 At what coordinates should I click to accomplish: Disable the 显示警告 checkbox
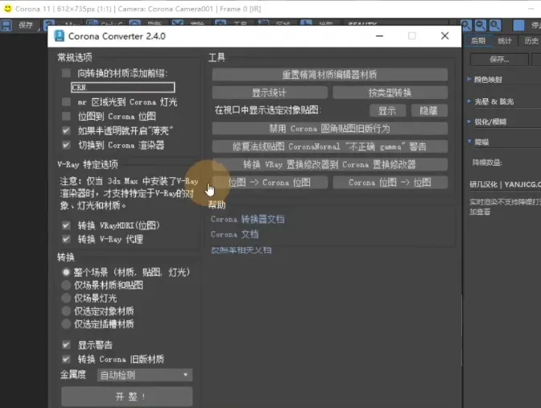pyautogui.click(x=66, y=345)
